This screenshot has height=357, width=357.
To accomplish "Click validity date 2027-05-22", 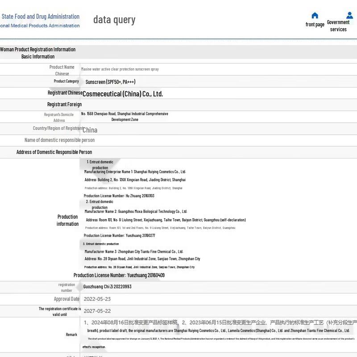I will [97, 311].
